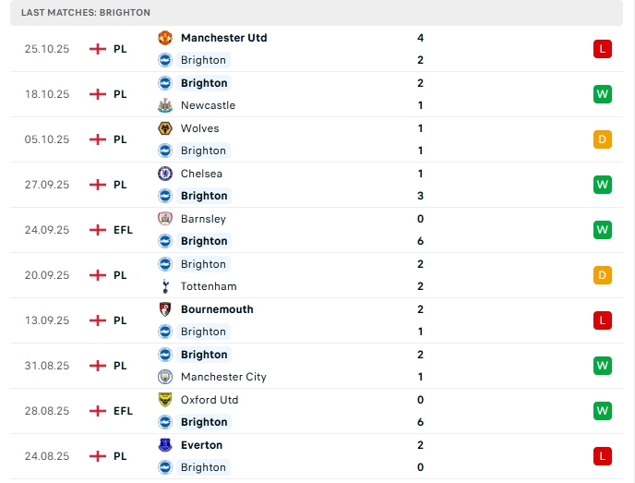Click the Wolves club crest

click(165, 128)
